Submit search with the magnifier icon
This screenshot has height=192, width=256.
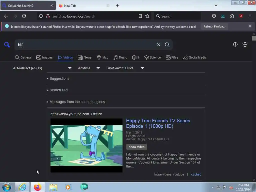tap(167, 44)
